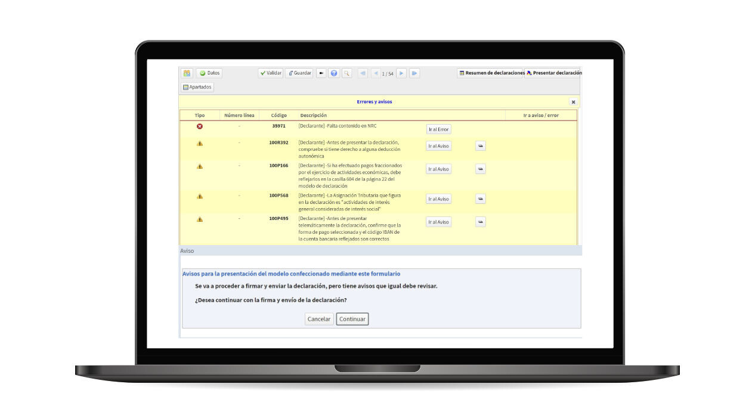This screenshot has height=418, width=755.
Task: Jump to the last page arrow
Action: [x=414, y=73]
